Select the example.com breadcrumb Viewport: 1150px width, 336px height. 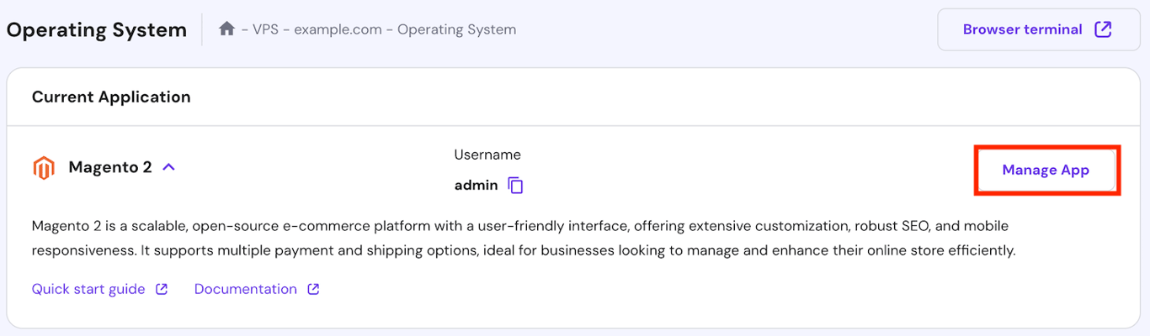click(x=338, y=29)
